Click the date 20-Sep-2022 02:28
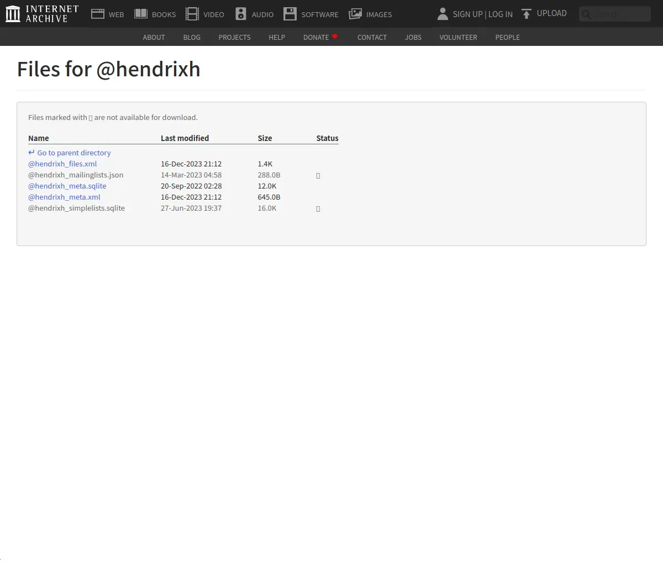 [191, 186]
